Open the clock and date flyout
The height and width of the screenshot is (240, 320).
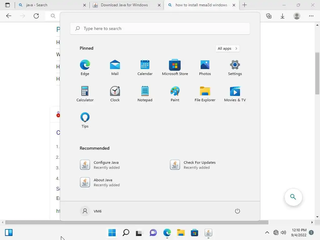coord(299,232)
